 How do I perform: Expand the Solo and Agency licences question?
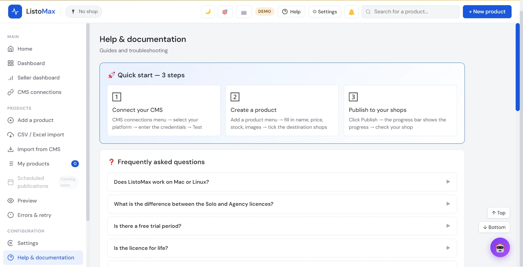pyautogui.click(x=282, y=204)
